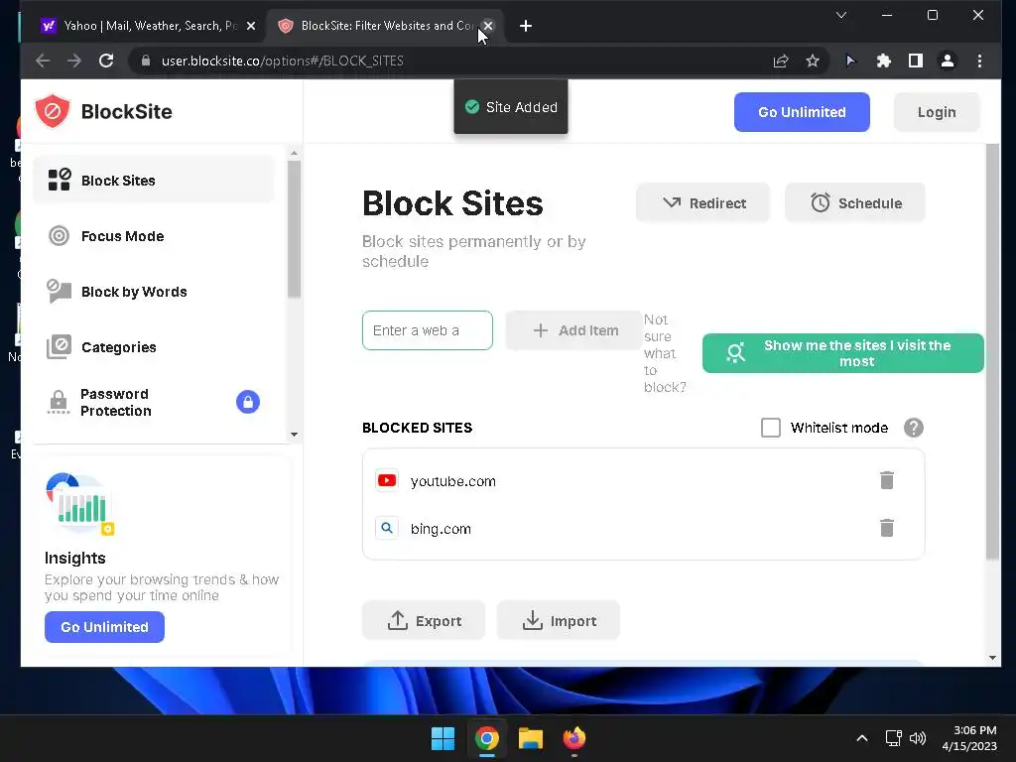Click the sidebar scroll up arrow

[294, 154]
